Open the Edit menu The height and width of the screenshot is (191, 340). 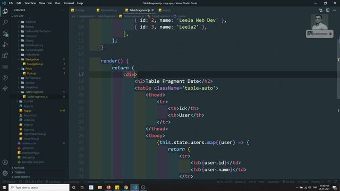pos(19,3)
